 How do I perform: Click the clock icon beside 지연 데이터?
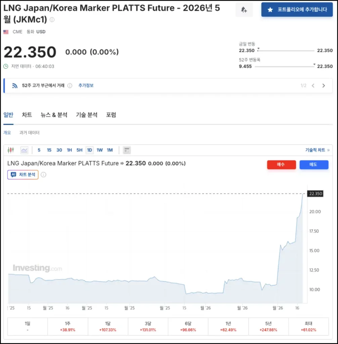click(6, 67)
